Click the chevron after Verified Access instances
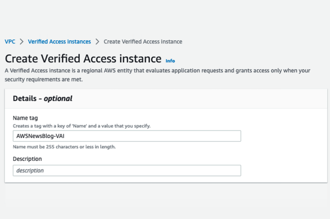The width and height of the screenshot is (330, 219). (97, 41)
